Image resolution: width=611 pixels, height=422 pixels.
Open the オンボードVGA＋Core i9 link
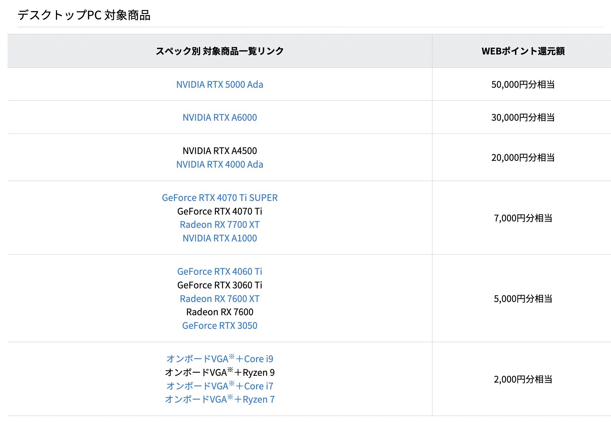(219, 359)
